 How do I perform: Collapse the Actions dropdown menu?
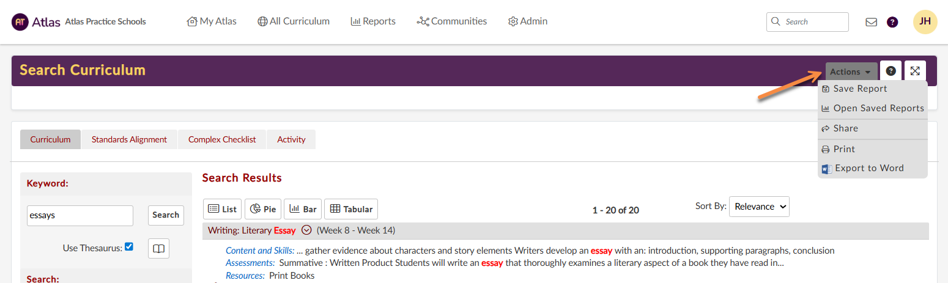coord(851,72)
